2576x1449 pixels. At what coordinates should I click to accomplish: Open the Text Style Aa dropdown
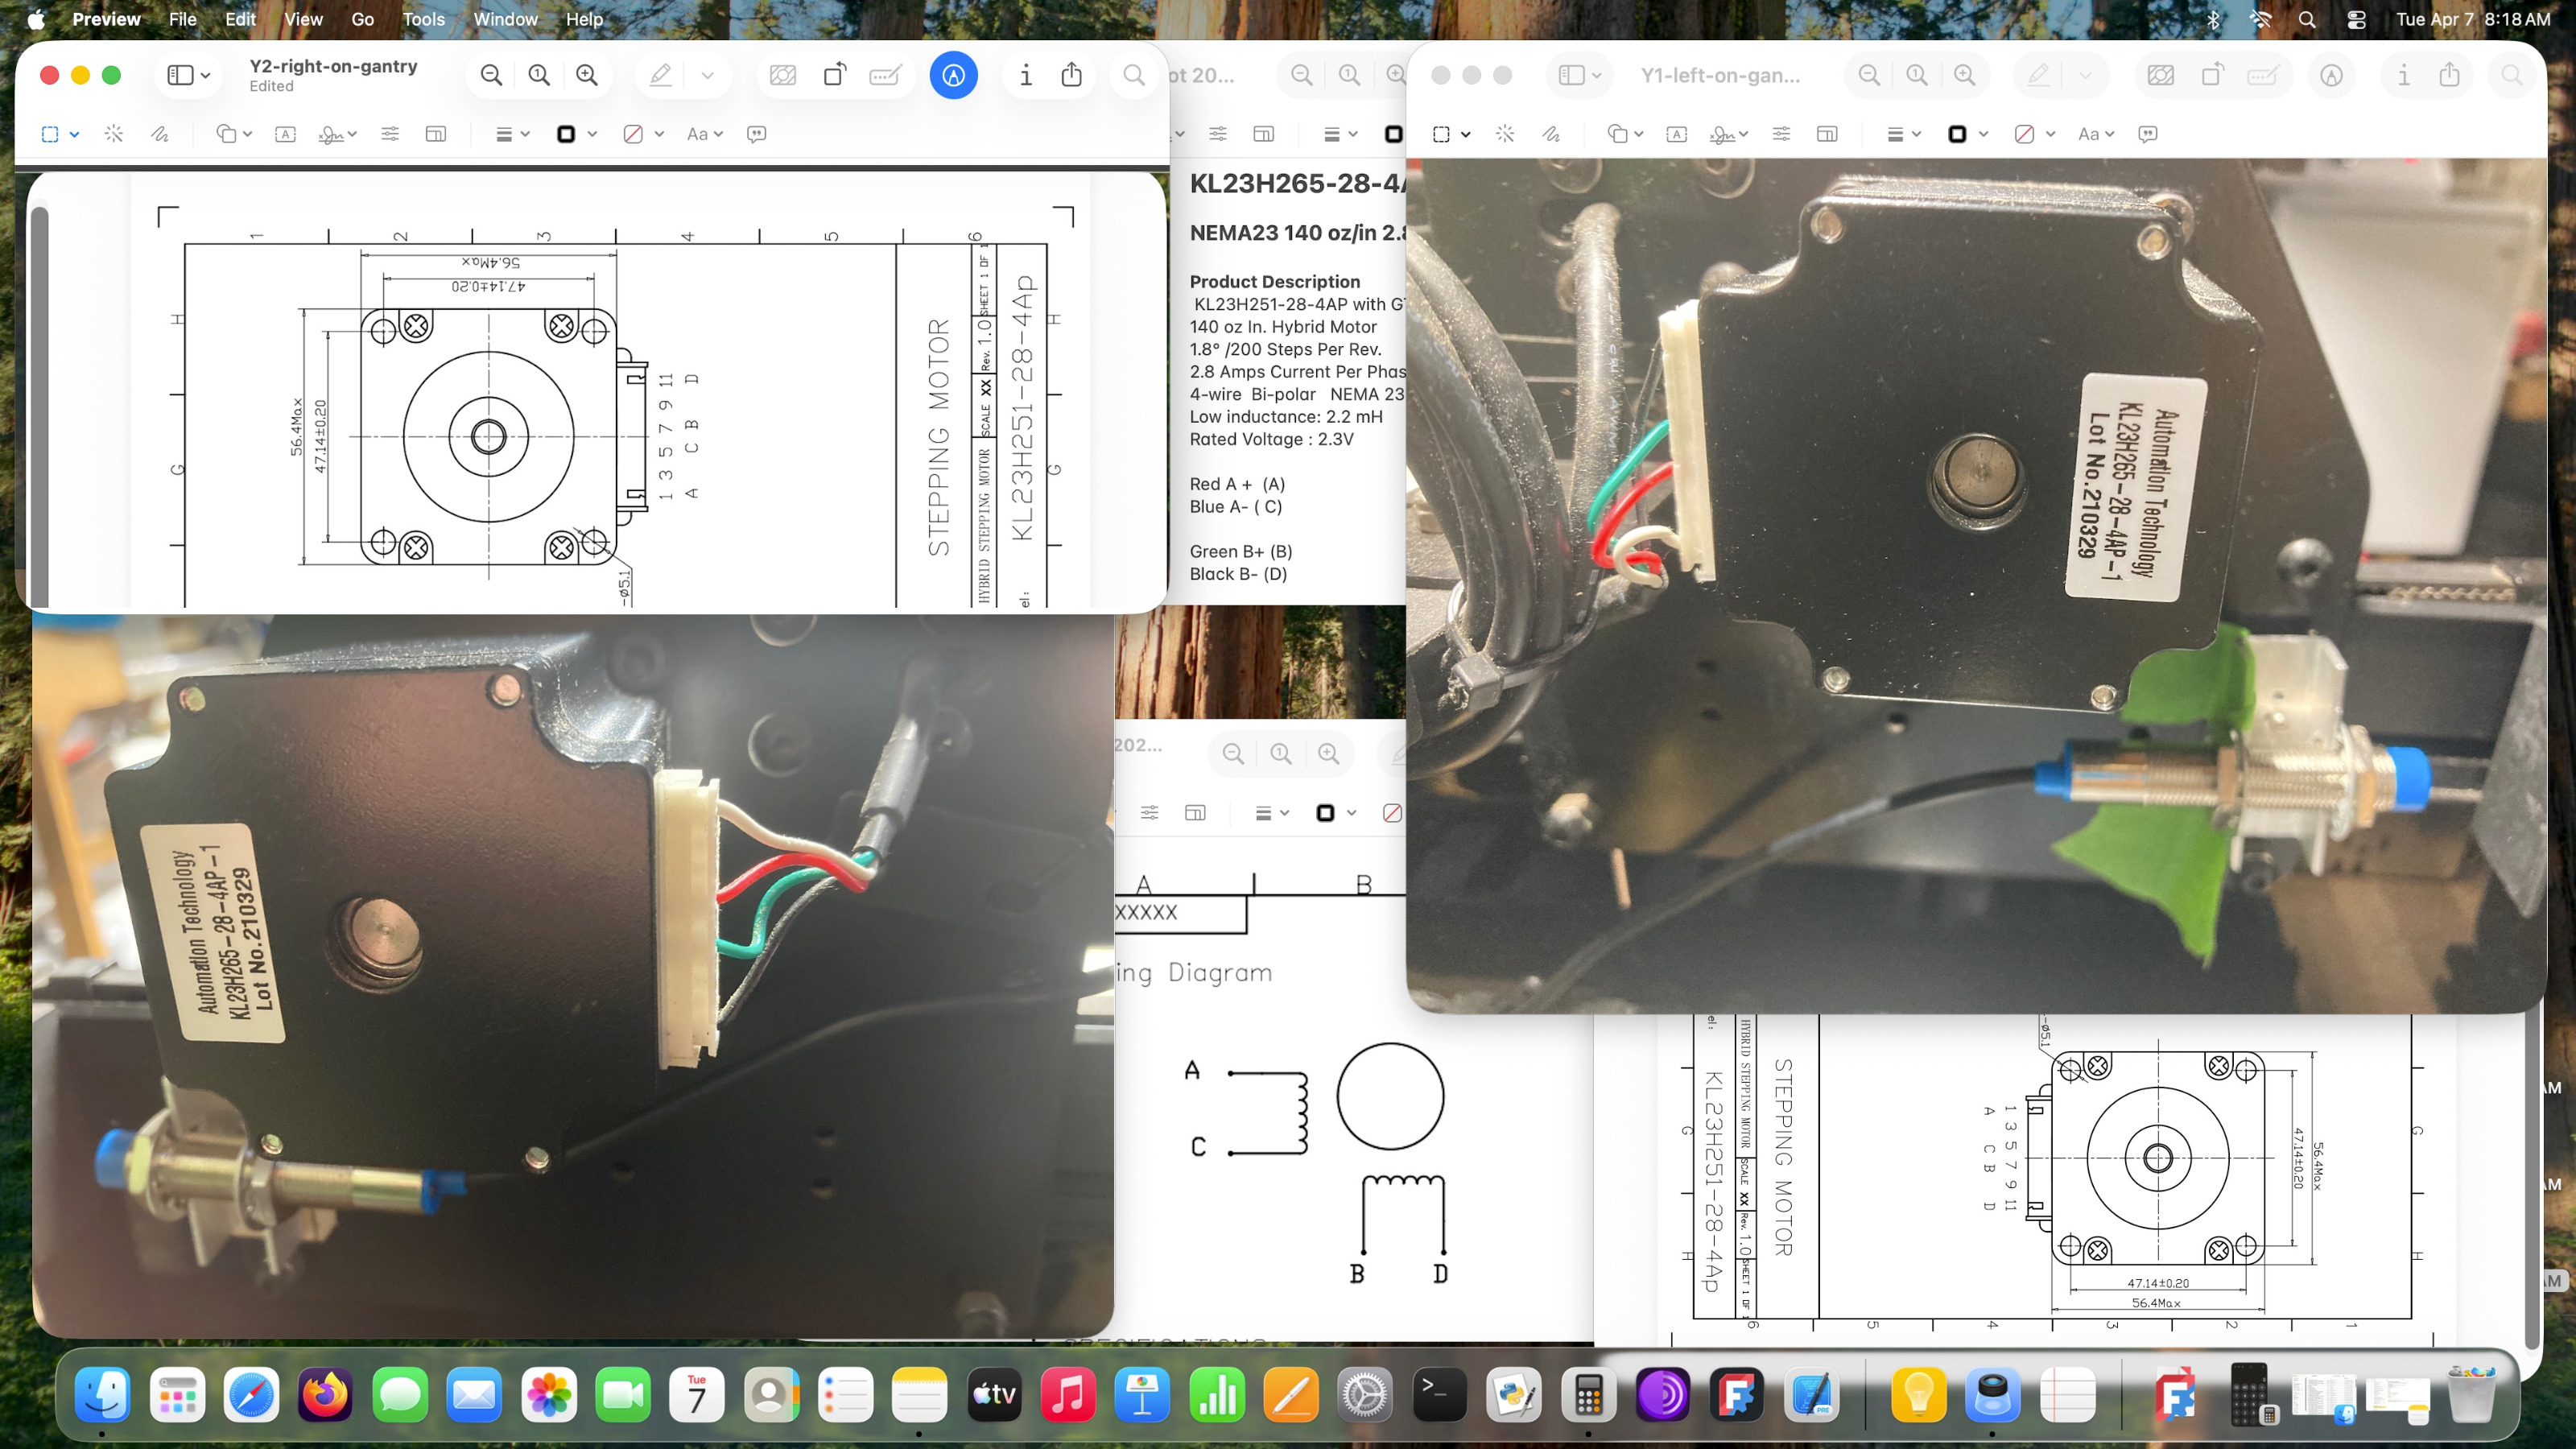(x=704, y=134)
